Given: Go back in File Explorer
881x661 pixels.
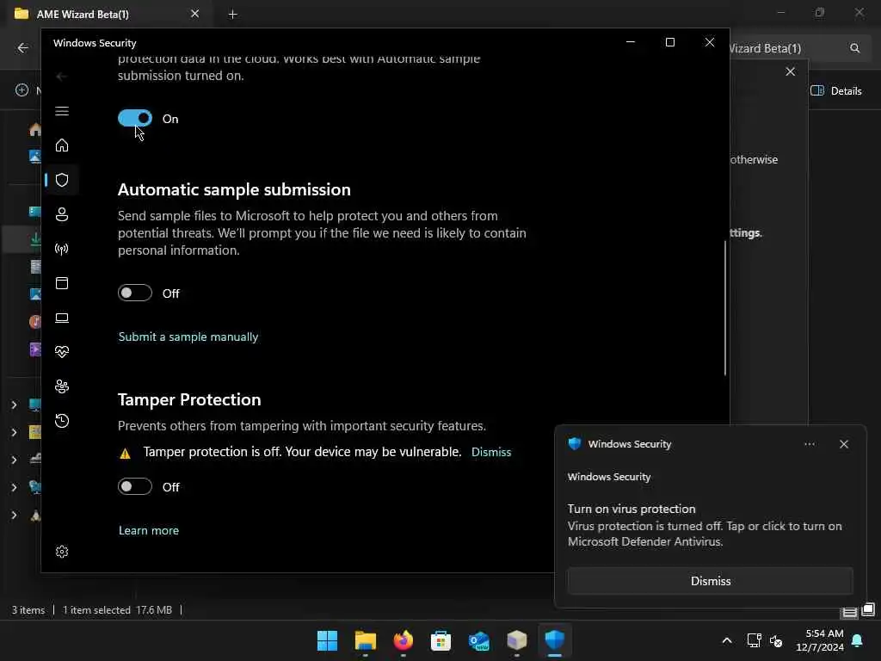Looking at the screenshot, I should coord(22,48).
